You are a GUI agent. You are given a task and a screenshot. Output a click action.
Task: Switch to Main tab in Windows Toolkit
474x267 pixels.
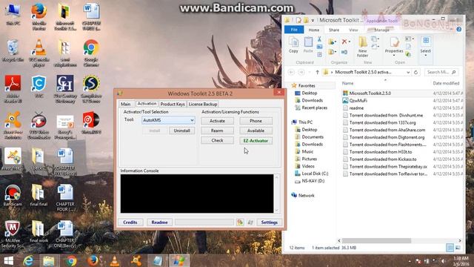pyautogui.click(x=126, y=104)
